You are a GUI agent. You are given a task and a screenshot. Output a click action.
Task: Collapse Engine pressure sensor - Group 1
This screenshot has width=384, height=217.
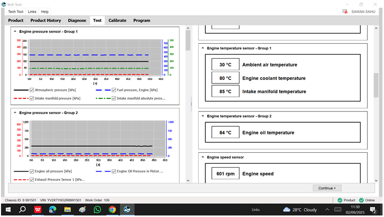click(15, 32)
